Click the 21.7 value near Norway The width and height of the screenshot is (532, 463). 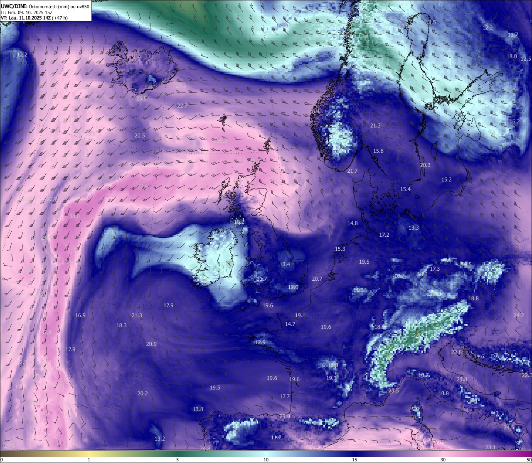pos(352,171)
